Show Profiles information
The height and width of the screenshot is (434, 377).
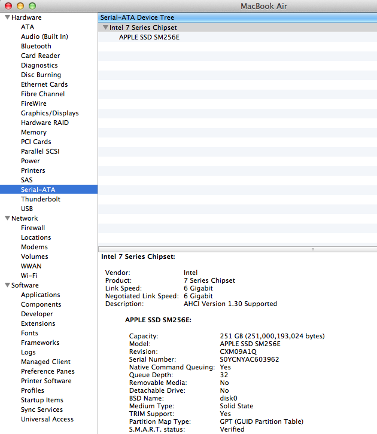32,390
